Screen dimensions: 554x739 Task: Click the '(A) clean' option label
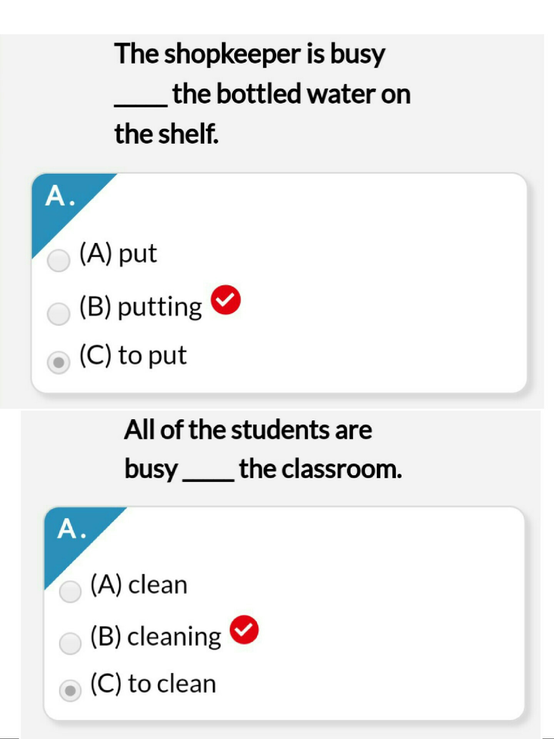139,584
